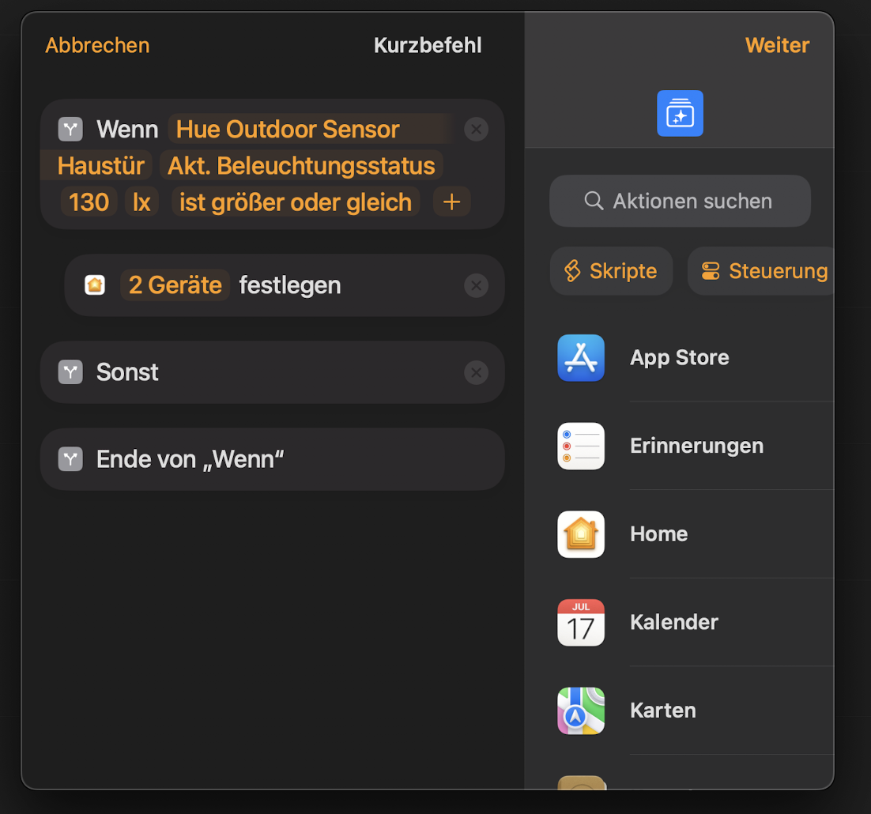Open the lx unit selector
871x814 pixels.
point(141,202)
